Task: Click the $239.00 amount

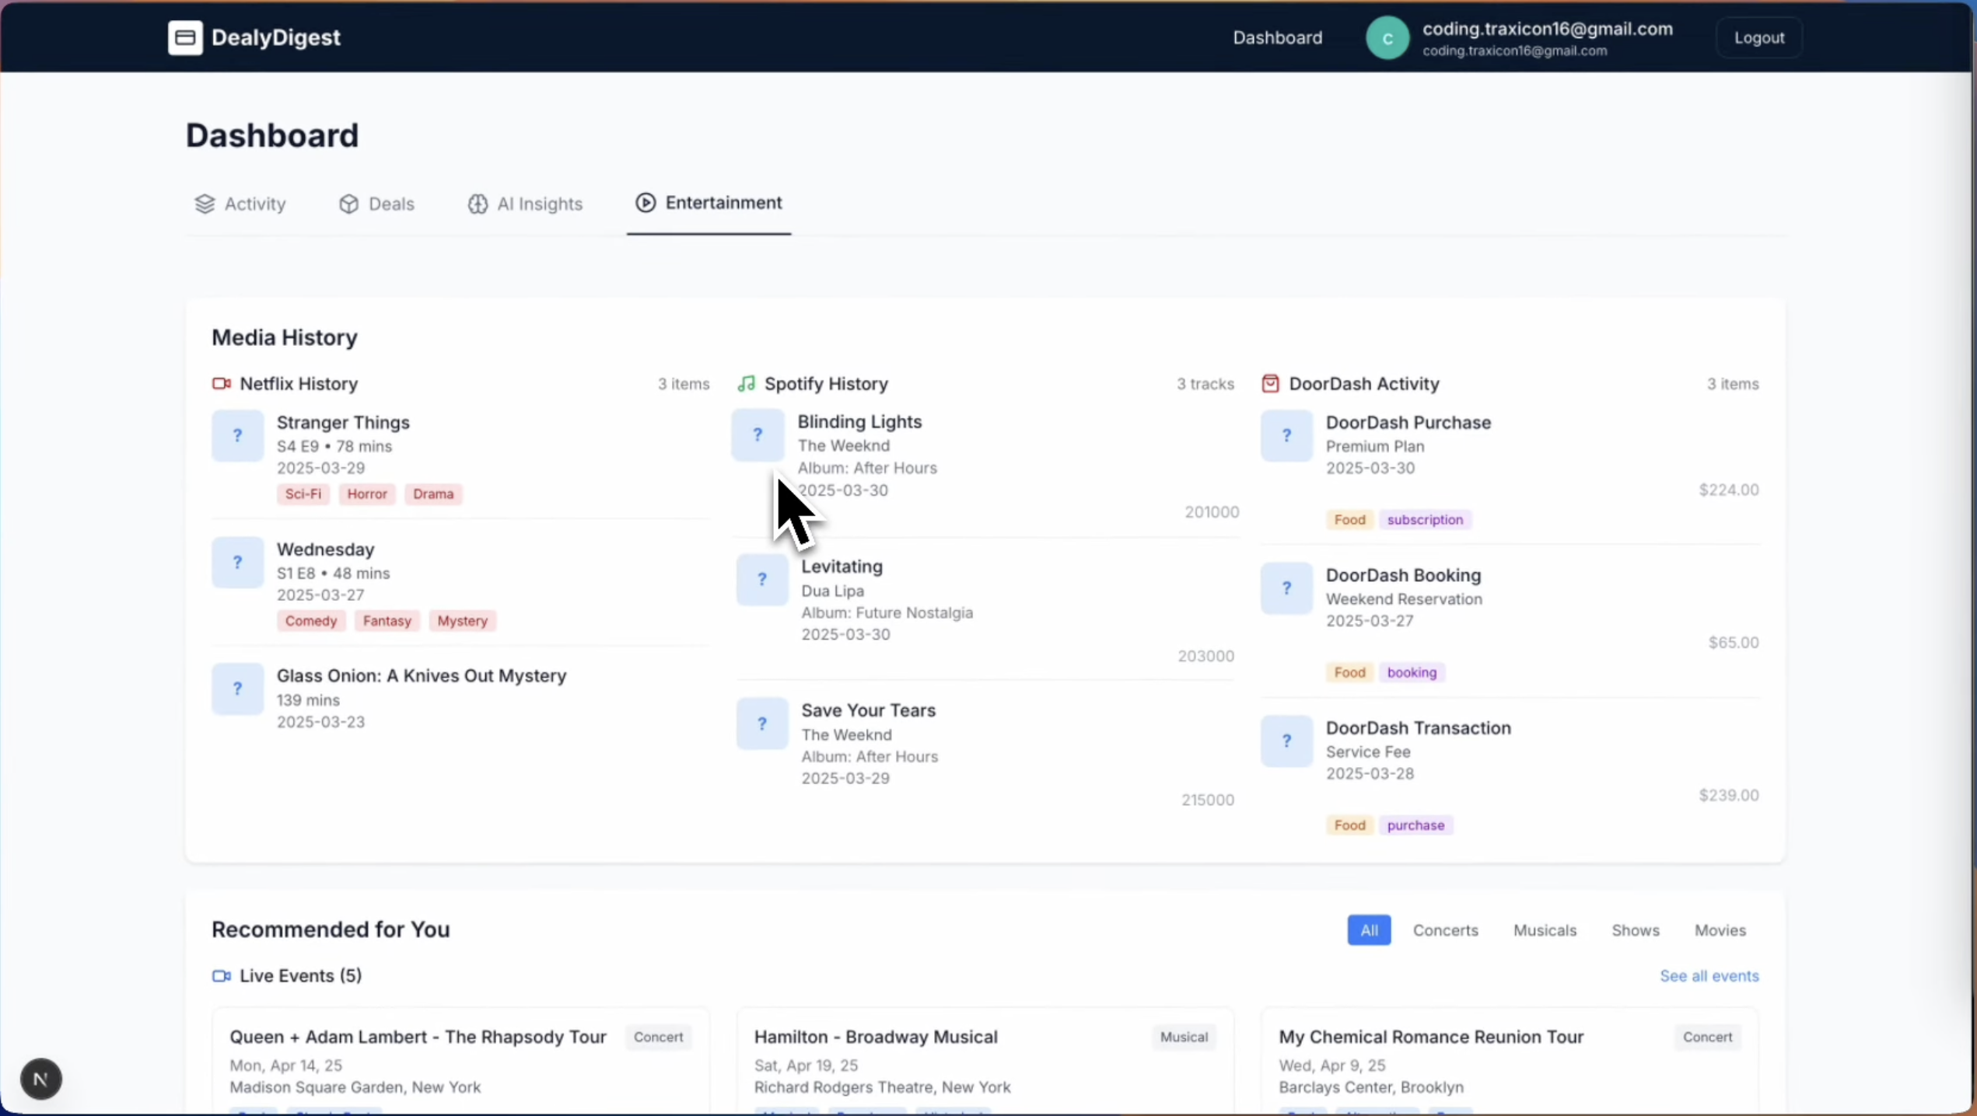Action: [1728, 795]
